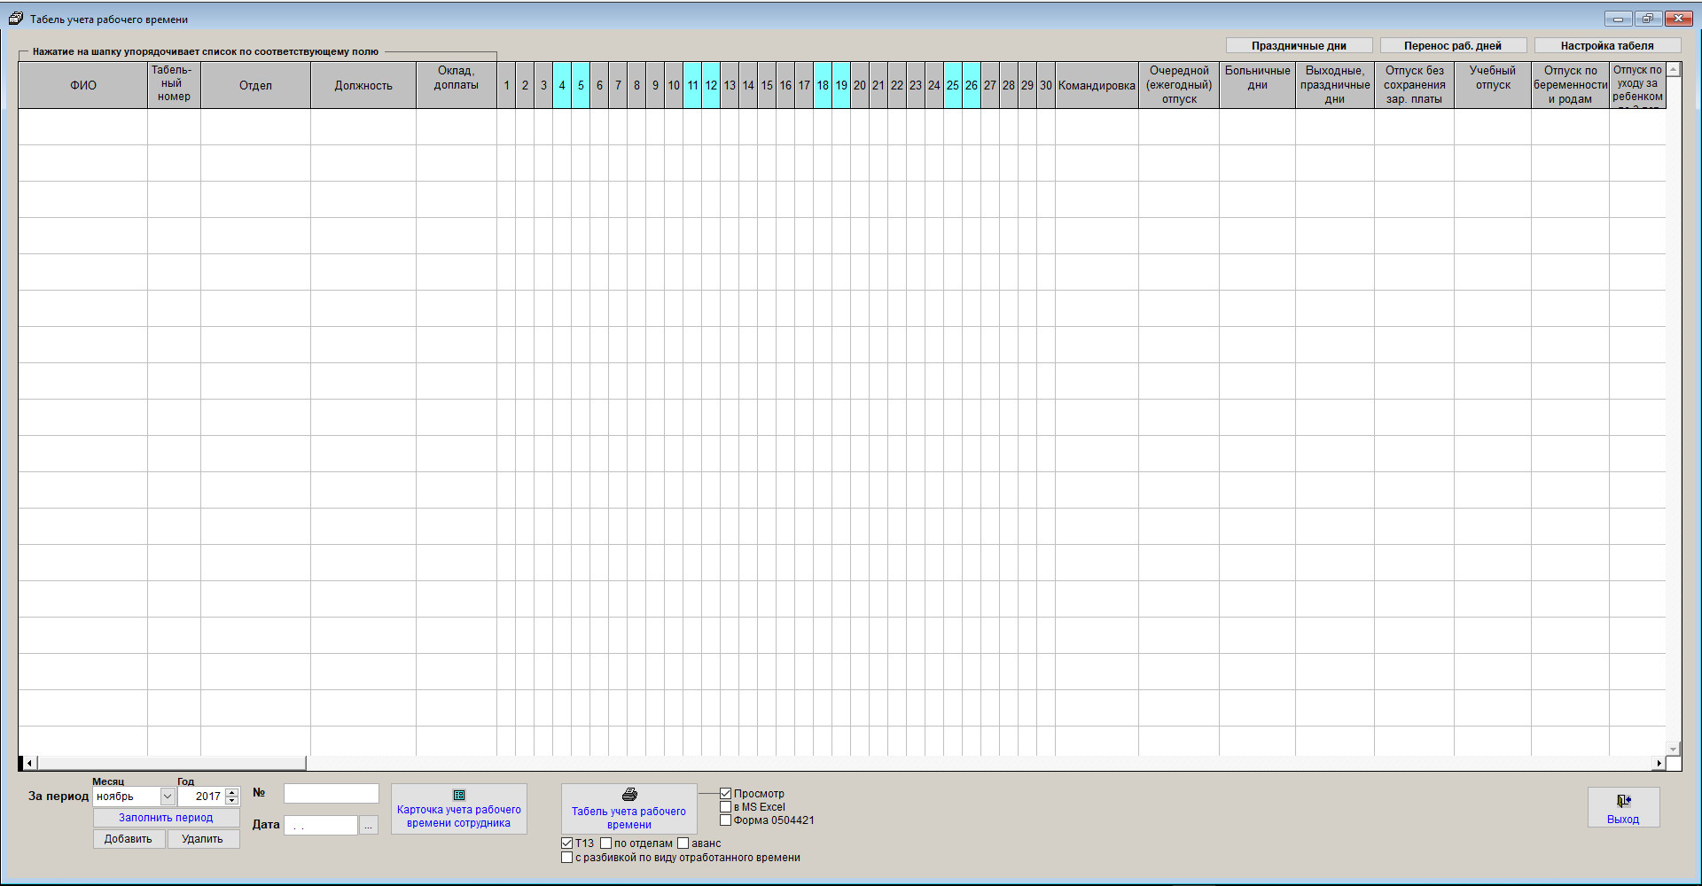Enable the по отделам checkbox

click(x=606, y=843)
